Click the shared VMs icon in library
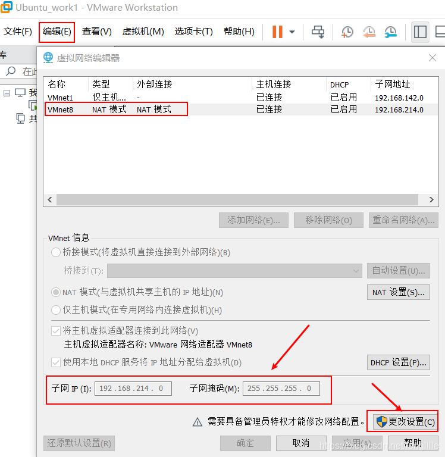 coord(21,118)
